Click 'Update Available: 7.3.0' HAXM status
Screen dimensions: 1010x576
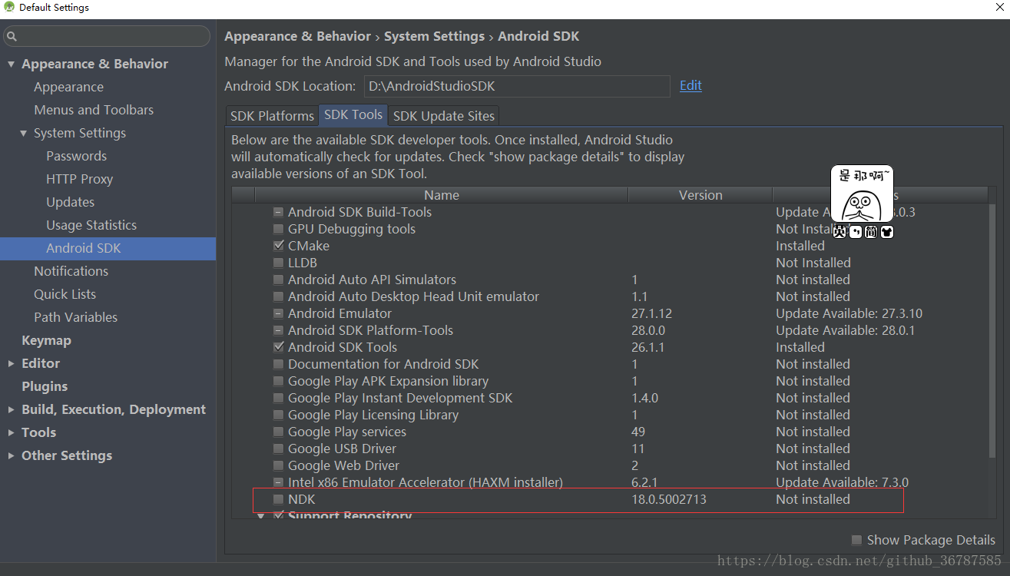coord(842,482)
